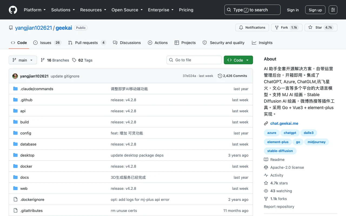Click the element-plus topic tag

point(278,142)
